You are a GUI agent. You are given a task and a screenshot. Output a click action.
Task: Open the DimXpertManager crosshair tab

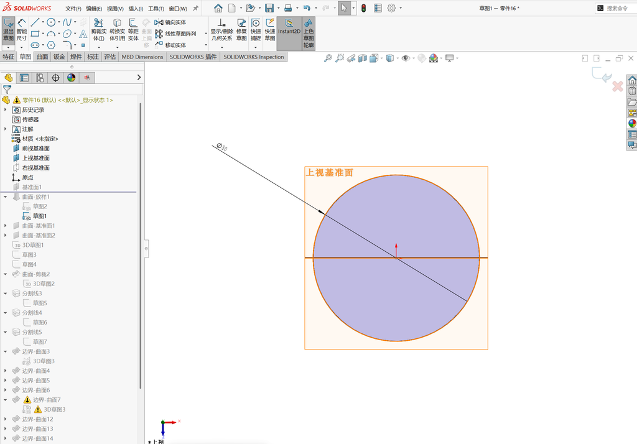(55, 78)
